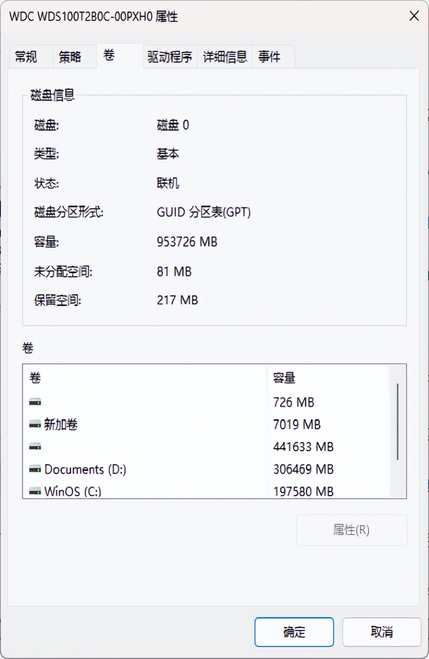
Task: Select the 726 MB volume's disk icon
Action: click(x=34, y=402)
